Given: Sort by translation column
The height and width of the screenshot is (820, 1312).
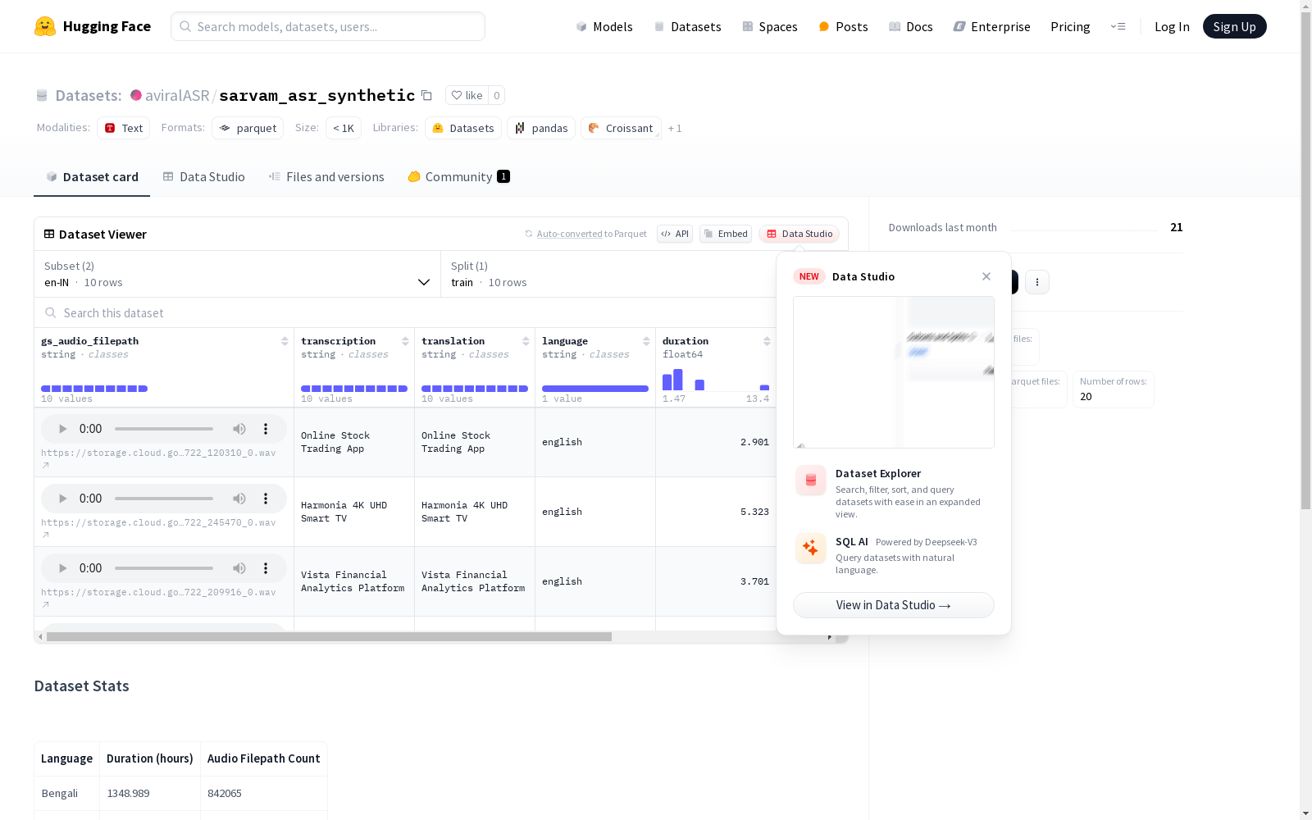Looking at the screenshot, I should (x=526, y=341).
